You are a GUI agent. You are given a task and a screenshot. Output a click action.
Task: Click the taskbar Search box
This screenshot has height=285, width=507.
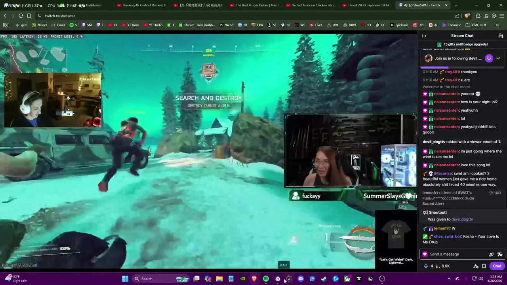click(161, 279)
